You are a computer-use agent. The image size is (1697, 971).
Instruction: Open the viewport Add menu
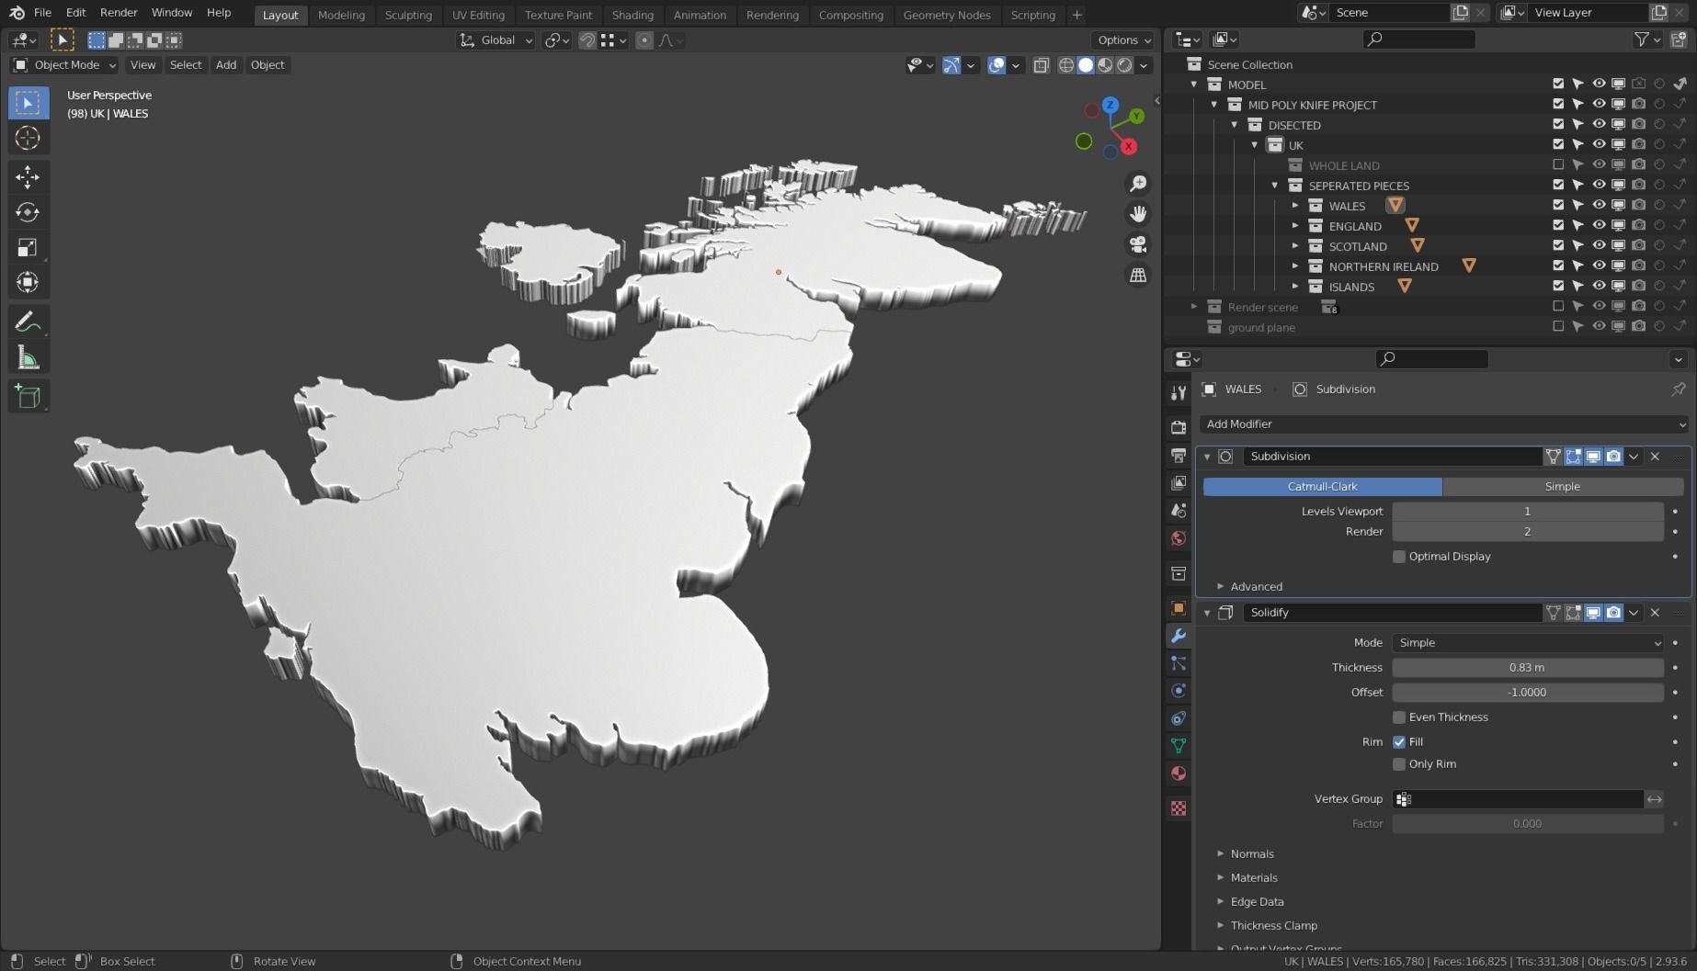click(x=226, y=65)
